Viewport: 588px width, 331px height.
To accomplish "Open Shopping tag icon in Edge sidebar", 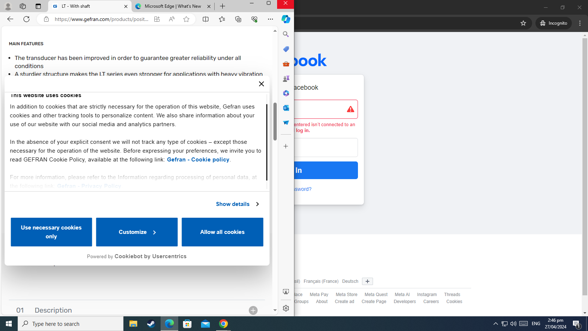I will [286, 49].
